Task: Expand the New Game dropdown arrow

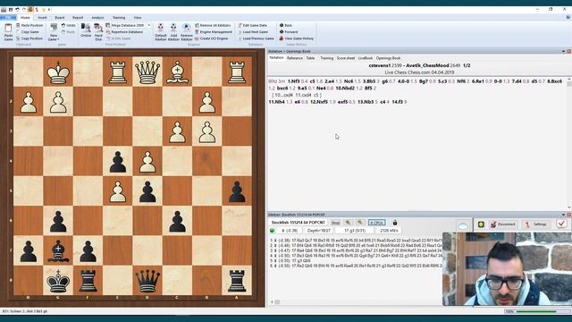Action: pyautogui.click(x=58, y=39)
